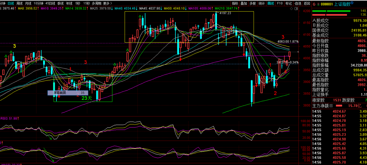Select the 15秒 period tab
Screen dimensions: 367x165
[x=87, y=3]
